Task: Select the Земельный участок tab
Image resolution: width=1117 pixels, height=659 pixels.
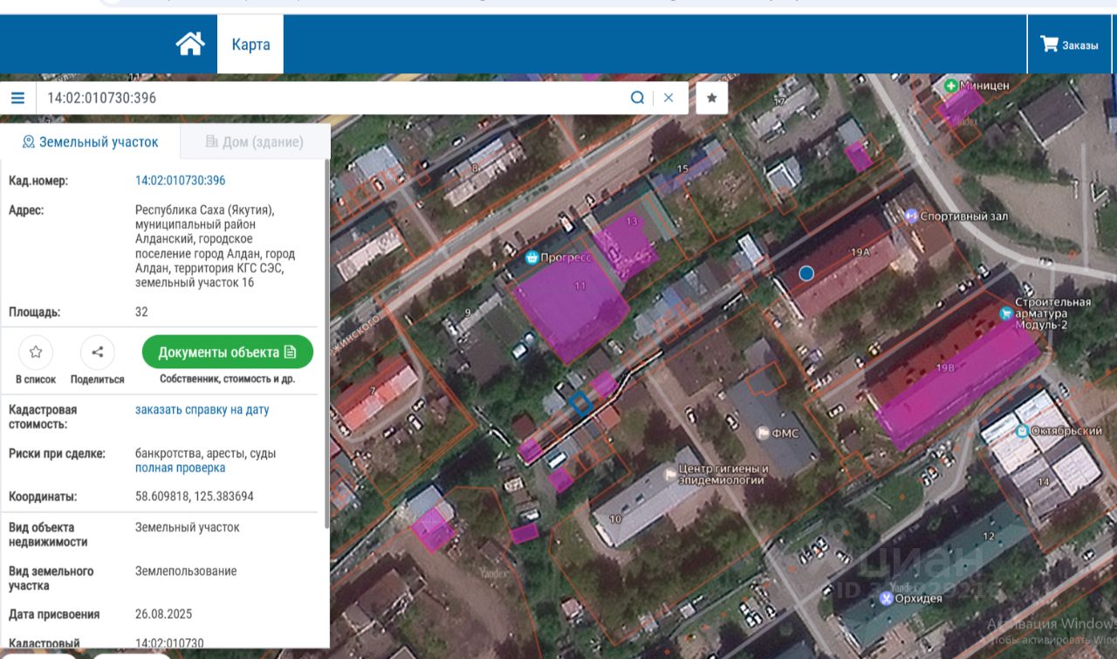Action: pyautogui.click(x=90, y=141)
